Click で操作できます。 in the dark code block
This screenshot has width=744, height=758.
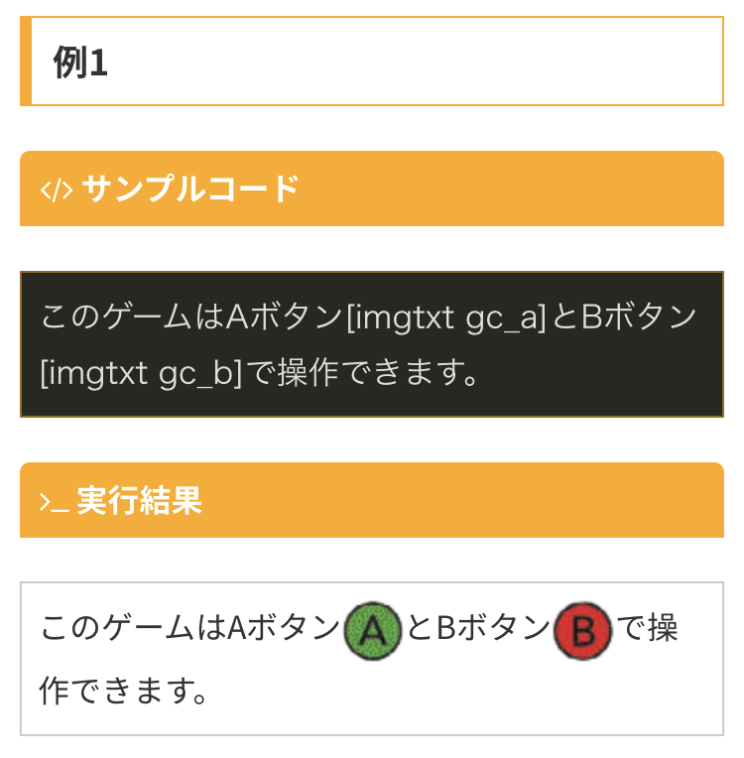point(366,373)
